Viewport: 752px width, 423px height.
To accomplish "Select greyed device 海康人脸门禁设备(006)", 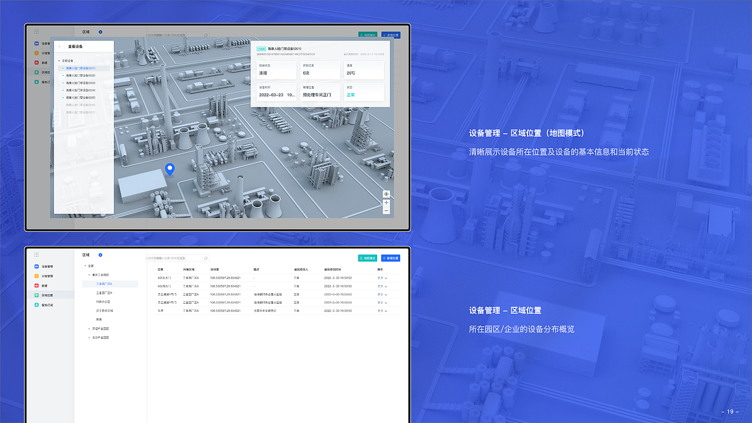I will [x=80, y=105].
